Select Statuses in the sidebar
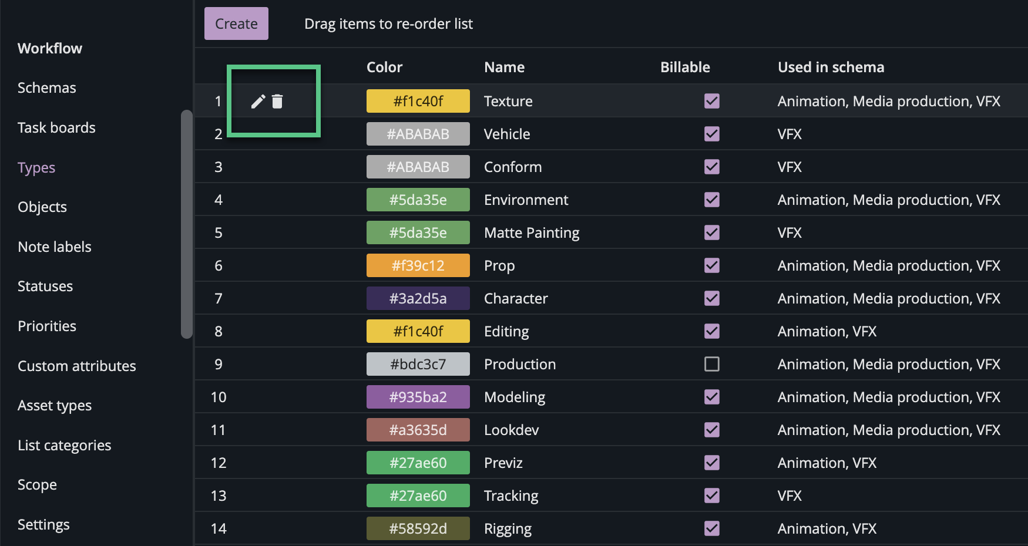The image size is (1028, 546). pyautogui.click(x=45, y=286)
